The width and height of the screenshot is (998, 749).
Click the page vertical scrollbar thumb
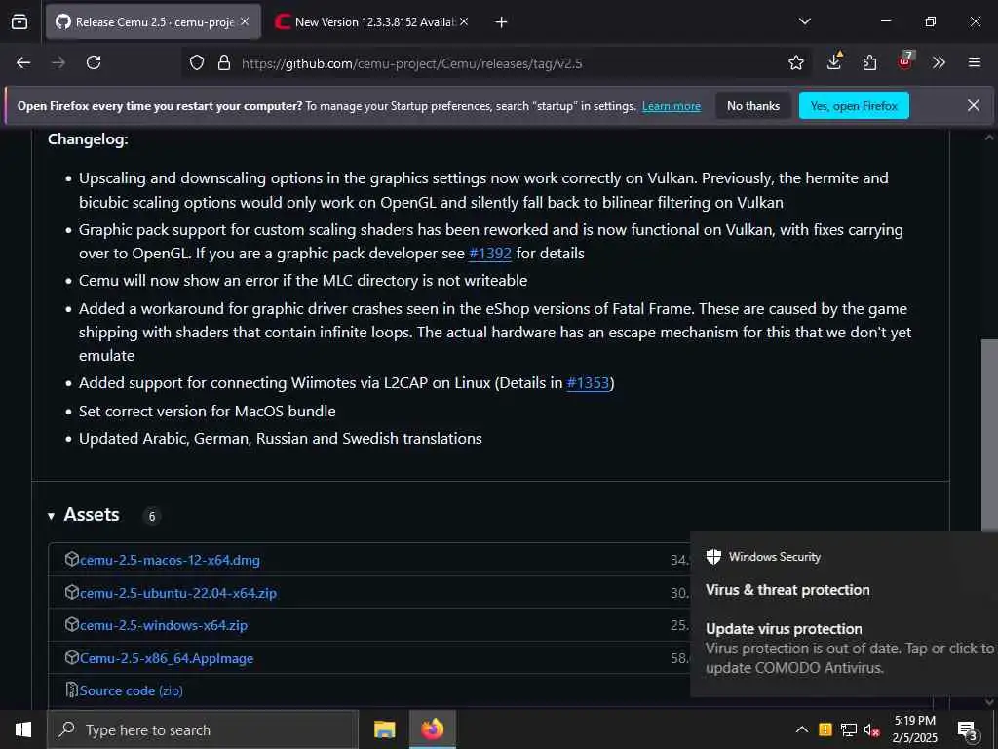click(989, 435)
